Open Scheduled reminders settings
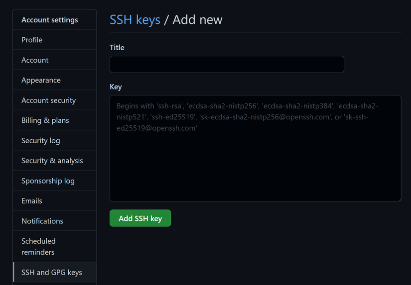The image size is (411, 285). [38, 247]
